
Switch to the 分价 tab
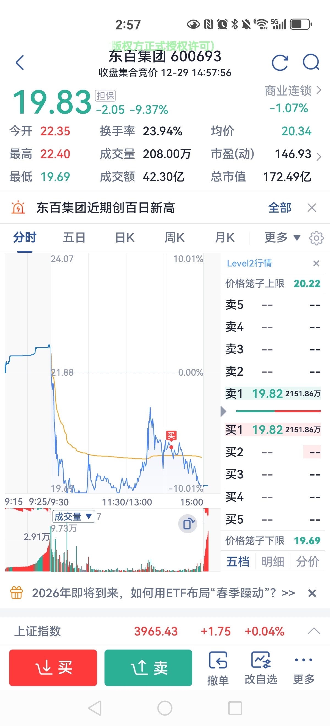coord(307,561)
